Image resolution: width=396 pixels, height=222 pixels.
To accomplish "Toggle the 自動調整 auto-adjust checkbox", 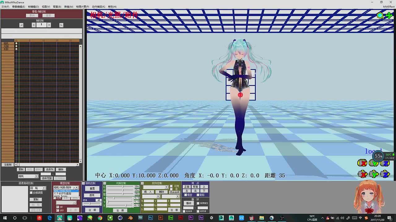I will point(31,193).
